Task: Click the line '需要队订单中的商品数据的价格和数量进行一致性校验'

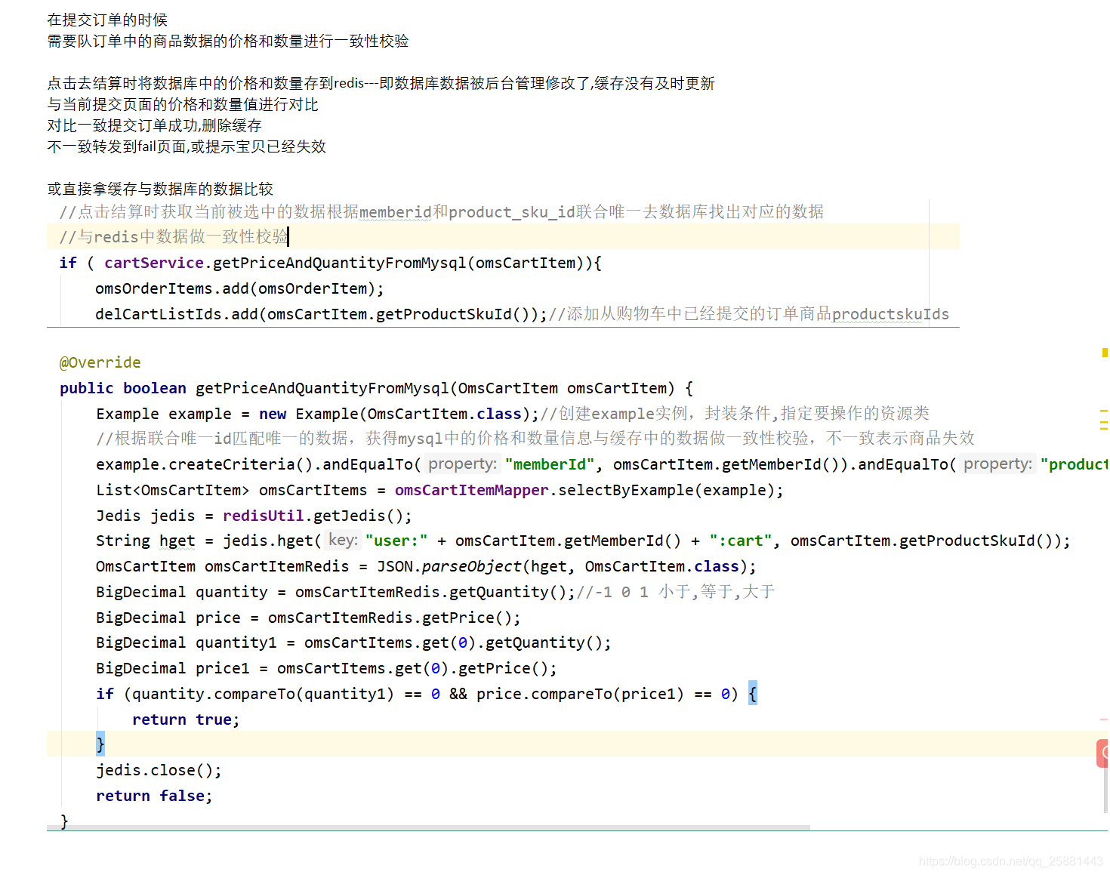Action: coord(228,41)
